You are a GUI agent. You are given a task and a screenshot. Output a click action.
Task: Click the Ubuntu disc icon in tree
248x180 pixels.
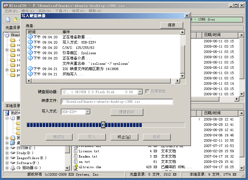(x=7, y=35)
